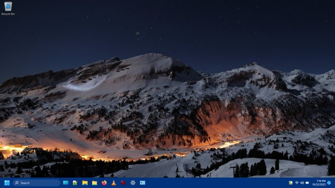Click the green and red system tray icon

pos(291,183)
